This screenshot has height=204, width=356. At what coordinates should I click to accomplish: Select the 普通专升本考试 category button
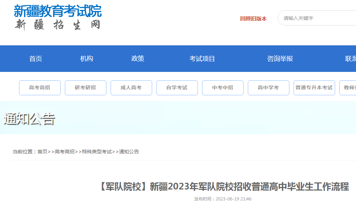pyautogui.click(x=314, y=88)
